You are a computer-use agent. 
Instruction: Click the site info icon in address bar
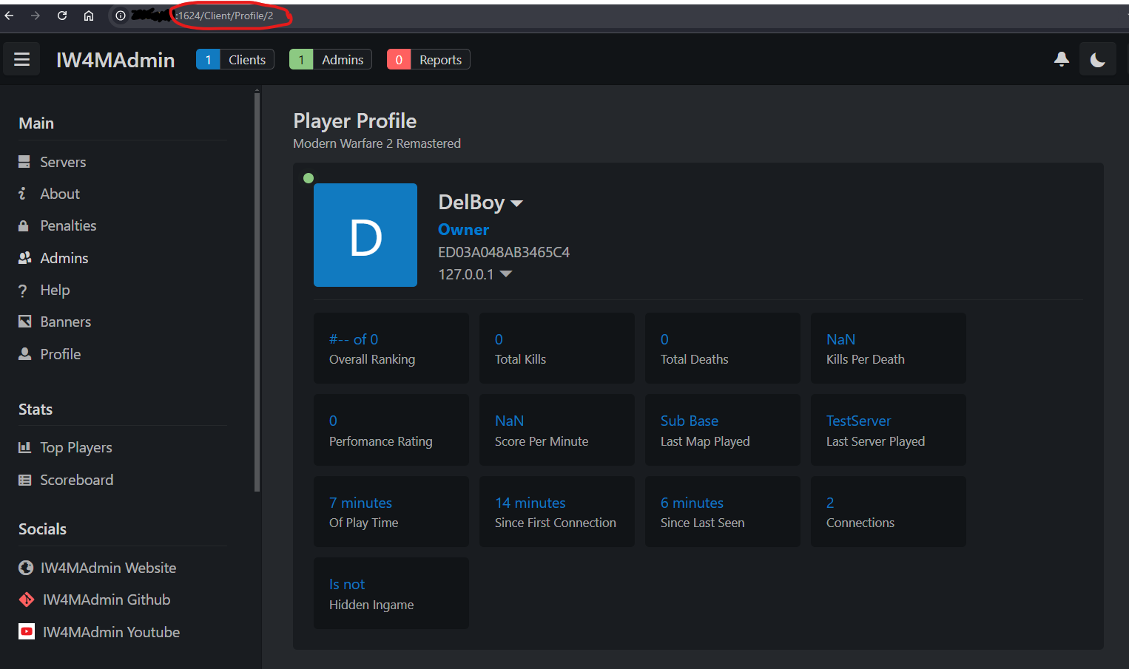click(121, 16)
